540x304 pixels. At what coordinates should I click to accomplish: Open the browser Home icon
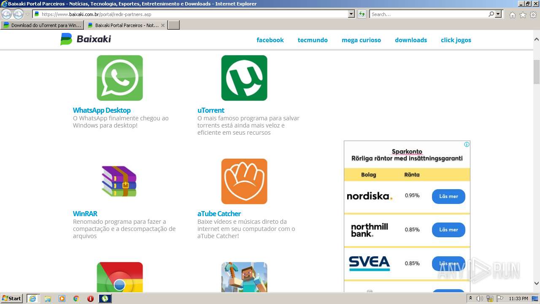[x=512, y=15]
